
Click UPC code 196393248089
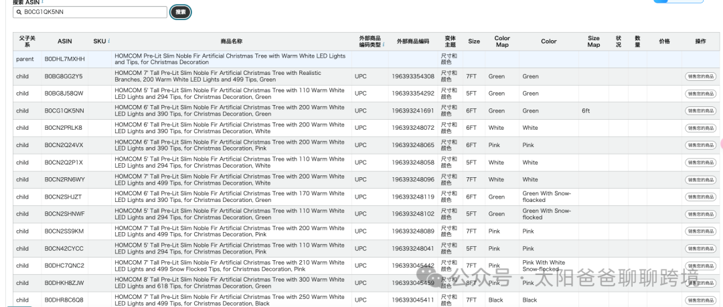coord(413,231)
